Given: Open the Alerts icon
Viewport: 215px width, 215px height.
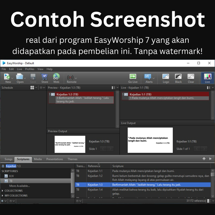Looking at the screenshot, I should (x=148, y=77).
